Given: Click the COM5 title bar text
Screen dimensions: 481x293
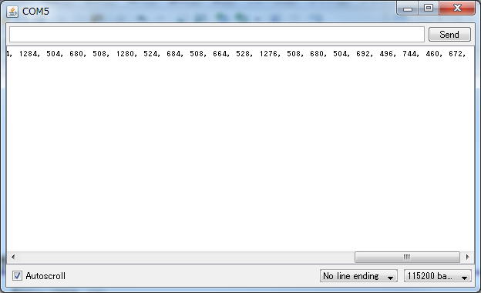Looking at the screenshot, I should (35, 12).
